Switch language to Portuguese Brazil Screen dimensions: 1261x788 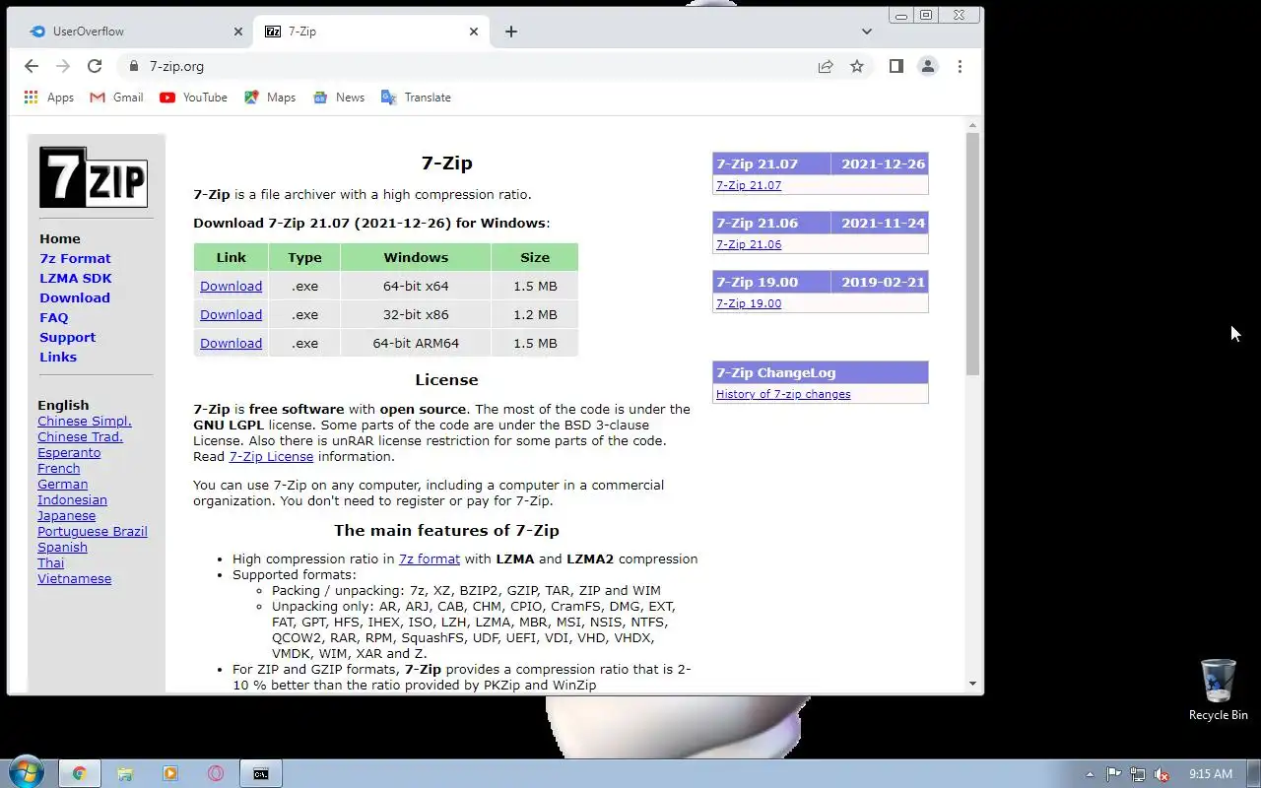[93, 531]
